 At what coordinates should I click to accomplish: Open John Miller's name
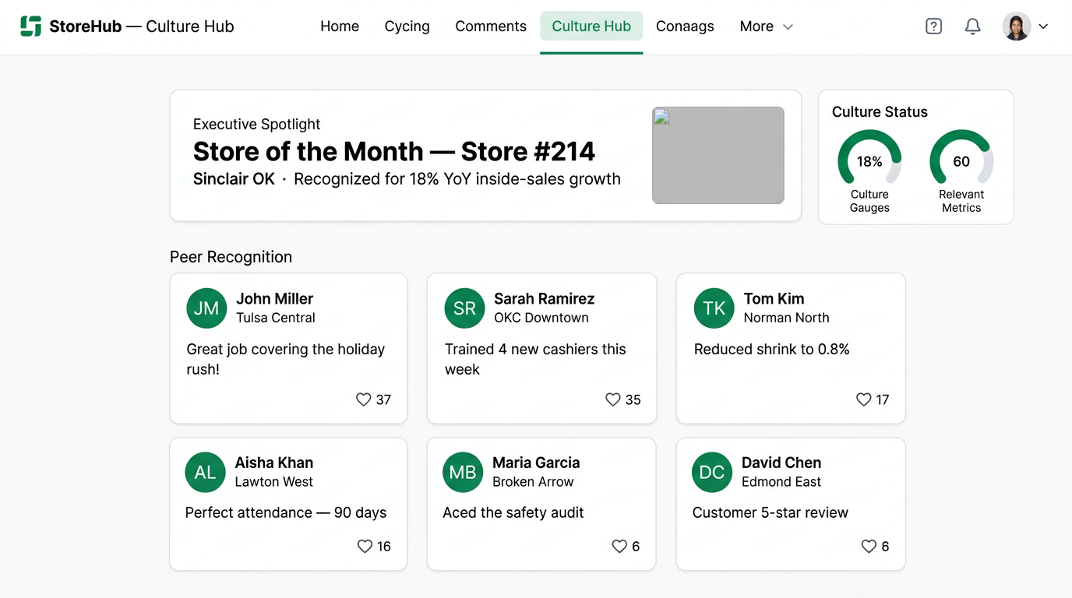point(275,299)
